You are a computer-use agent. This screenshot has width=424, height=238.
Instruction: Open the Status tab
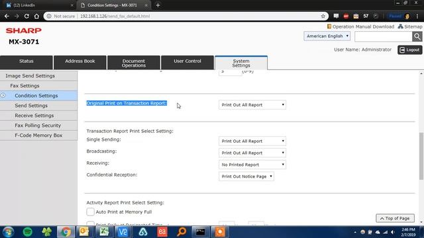[x=26, y=63]
